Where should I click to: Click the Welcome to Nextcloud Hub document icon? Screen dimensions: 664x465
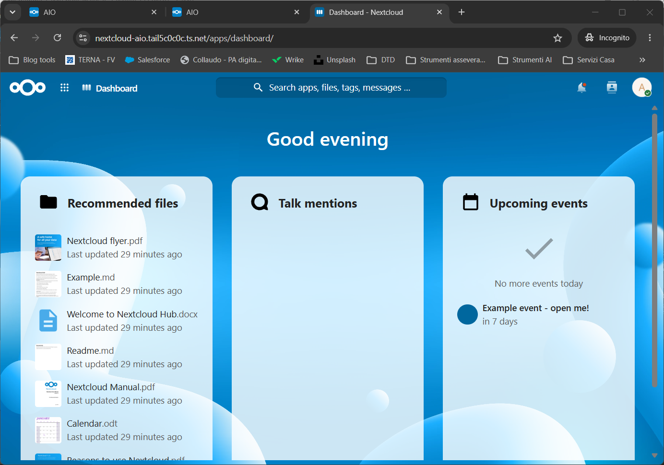pos(48,321)
